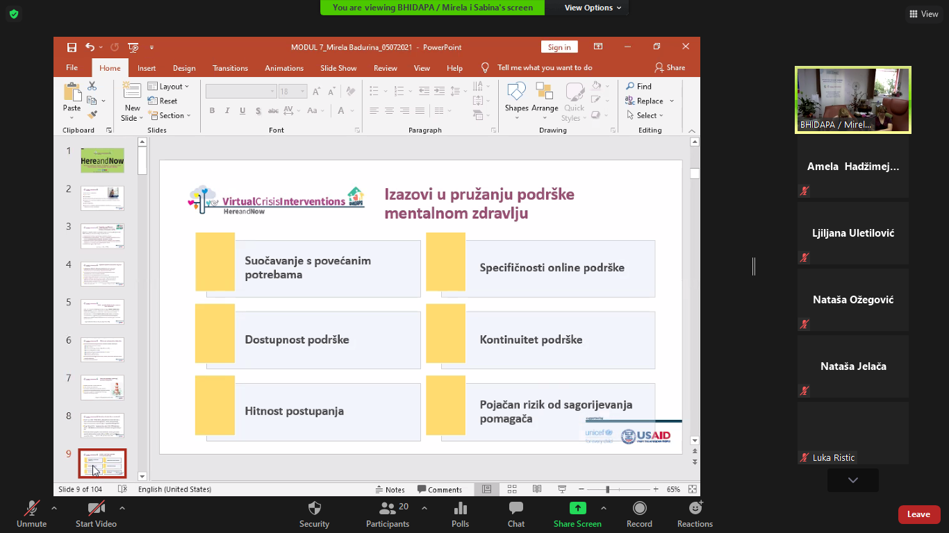The height and width of the screenshot is (533, 949).
Task: Unmute the microphone
Action: pyautogui.click(x=31, y=509)
